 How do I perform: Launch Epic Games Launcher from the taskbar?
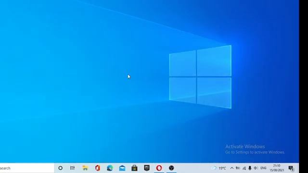147,168
